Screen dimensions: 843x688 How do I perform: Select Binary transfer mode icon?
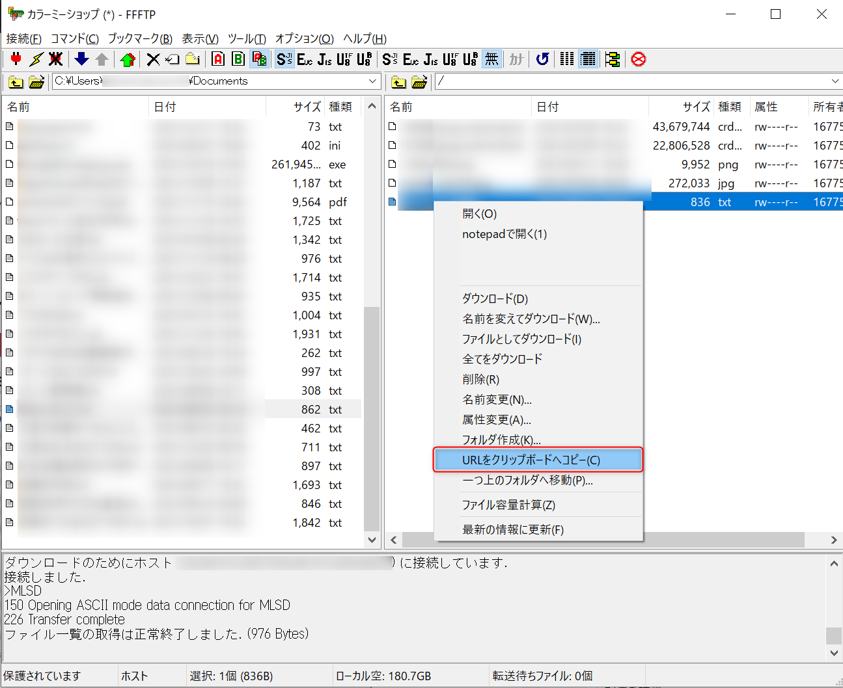pyautogui.click(x=238, y=59)
